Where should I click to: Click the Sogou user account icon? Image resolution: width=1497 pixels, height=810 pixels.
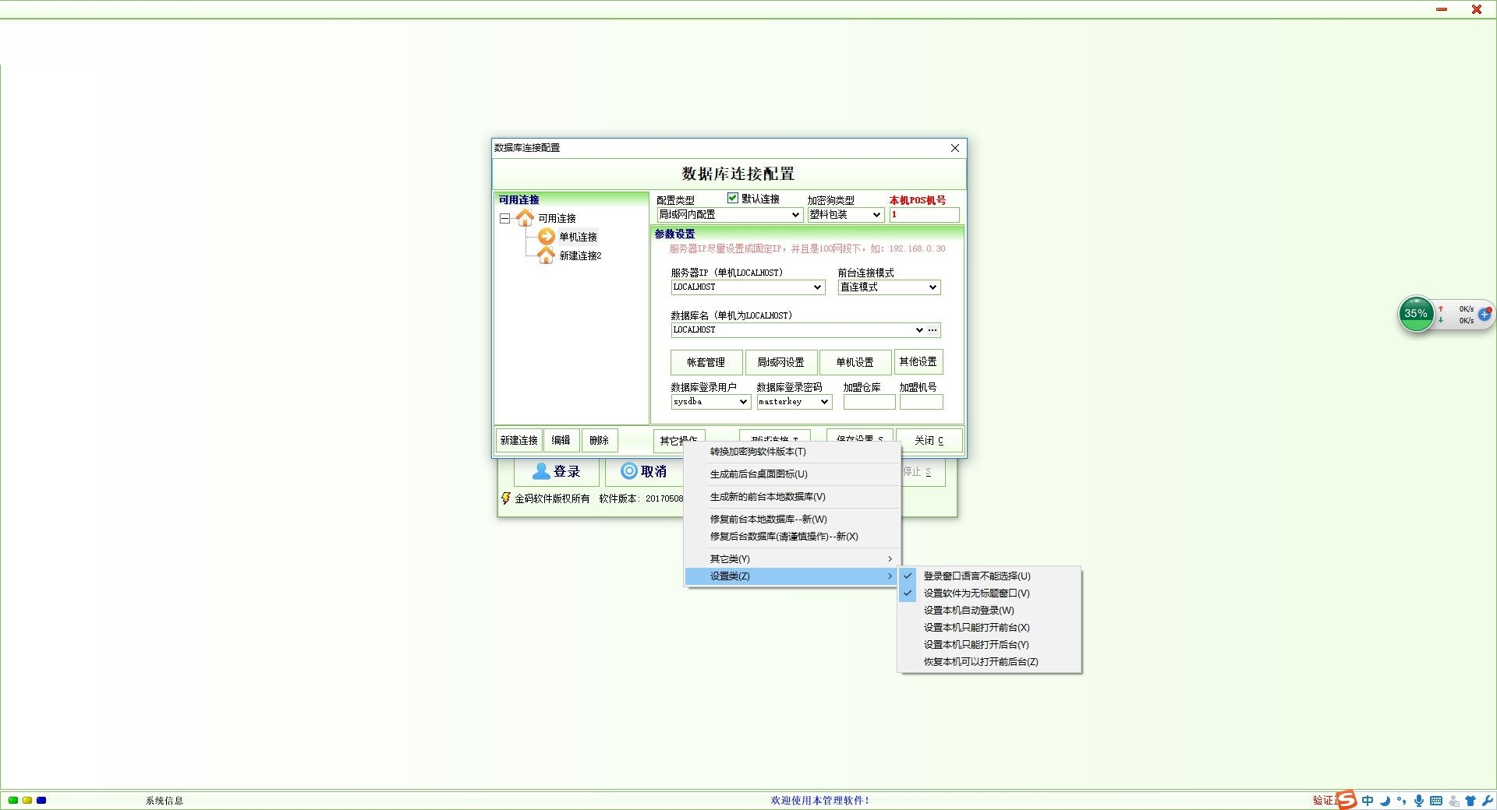click(1454, 800)
